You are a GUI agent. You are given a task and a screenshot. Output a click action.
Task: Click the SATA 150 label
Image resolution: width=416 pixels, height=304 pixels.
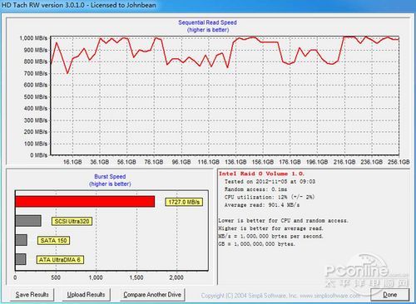53,240
